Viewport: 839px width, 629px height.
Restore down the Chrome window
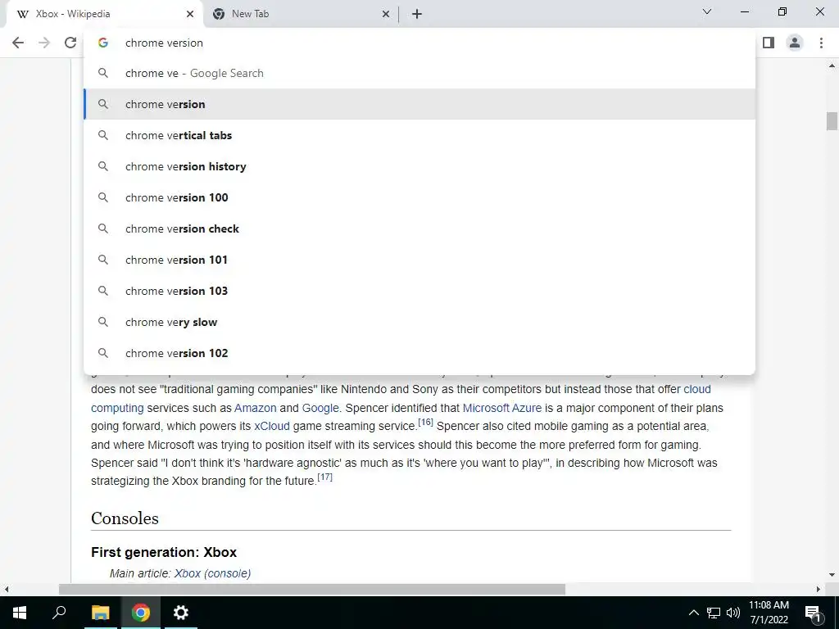[x=782, y=11]
